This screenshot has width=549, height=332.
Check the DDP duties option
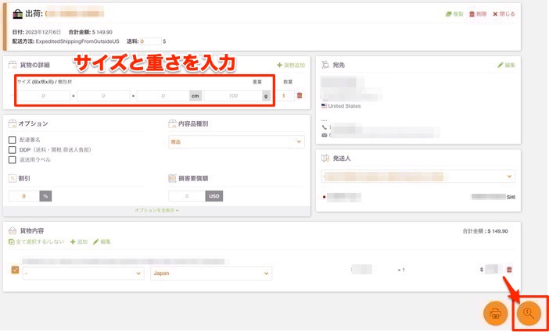[x=12, y=149]
